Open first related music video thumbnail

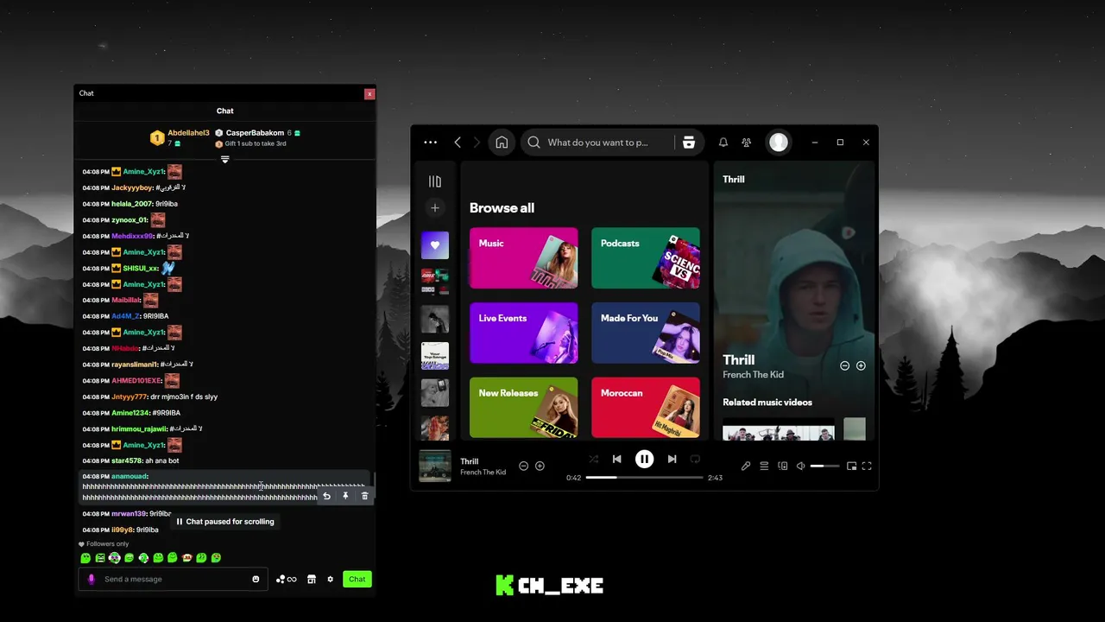[779, 429]
